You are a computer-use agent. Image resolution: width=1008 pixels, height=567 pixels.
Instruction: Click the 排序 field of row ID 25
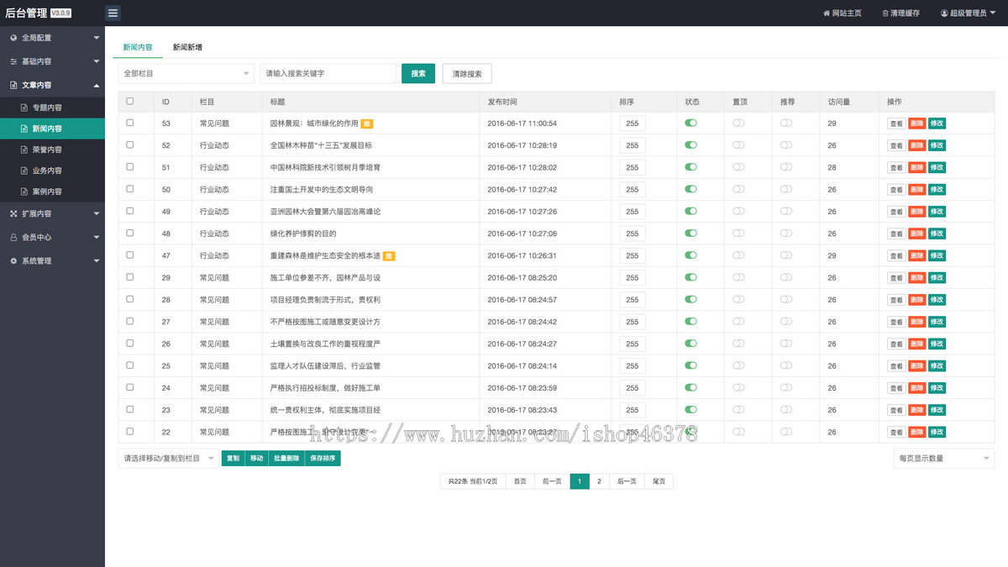tap(633, 366)
